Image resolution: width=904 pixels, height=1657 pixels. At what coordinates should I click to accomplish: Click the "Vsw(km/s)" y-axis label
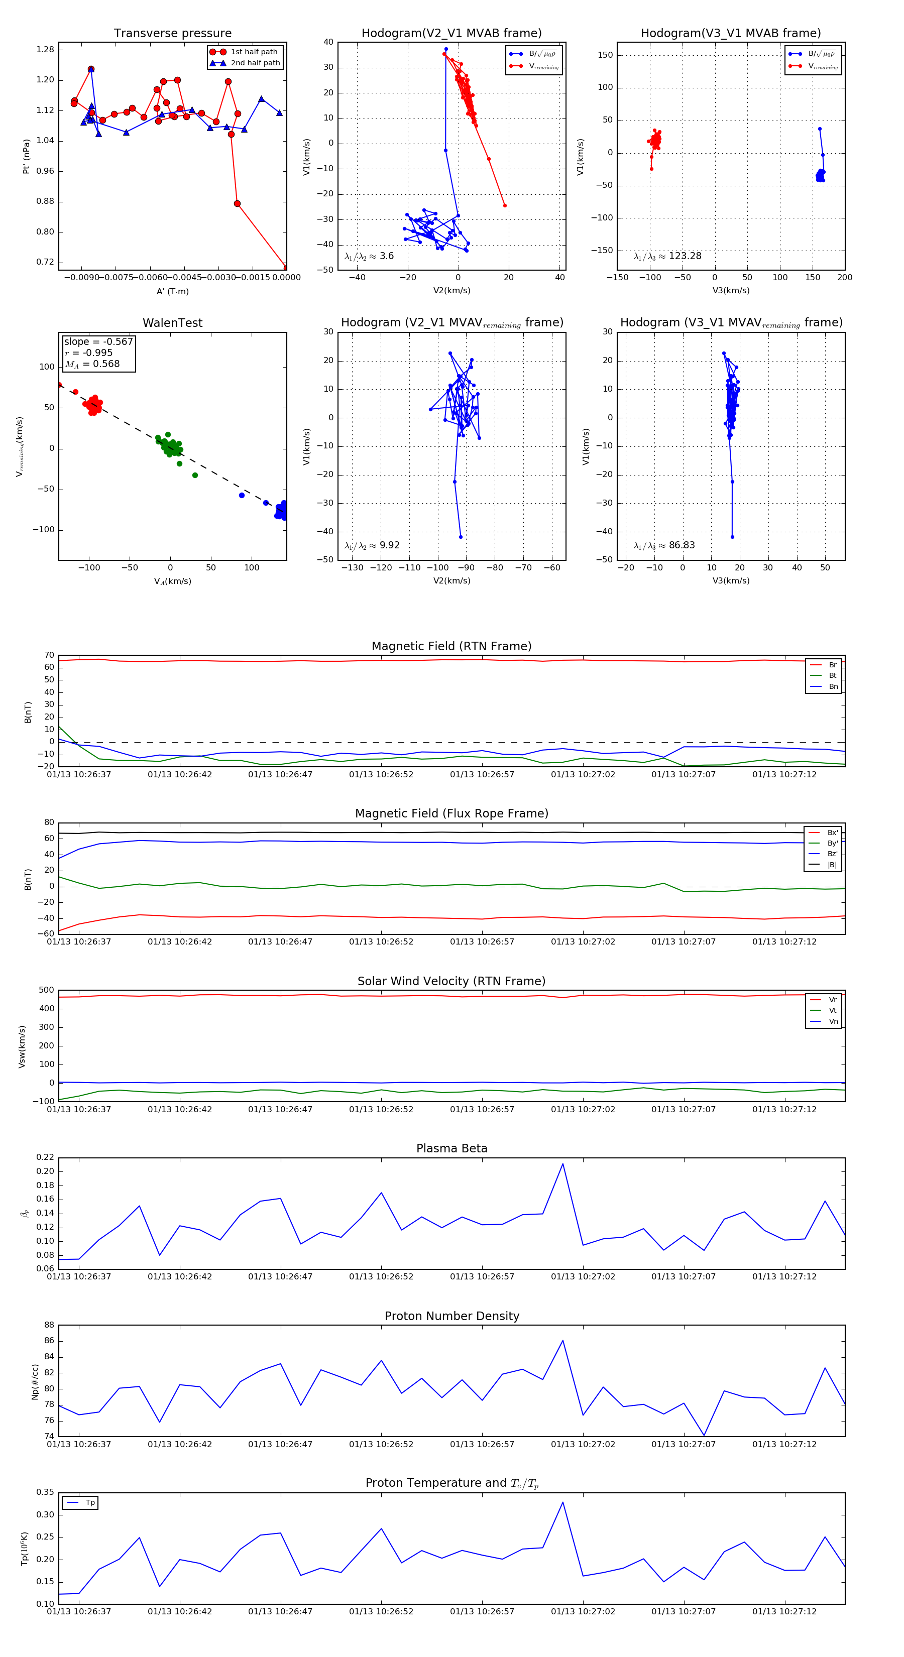pos(22,1046)
